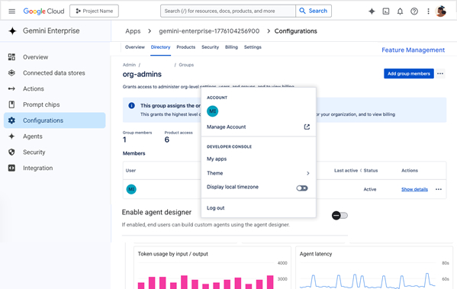Switch to the Overview tab
This screenshot has width=457, height=289.
(135, 47)
